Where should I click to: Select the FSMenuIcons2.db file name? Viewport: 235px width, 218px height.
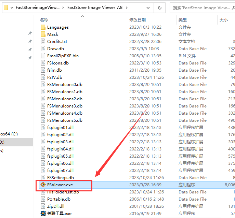click(x=65, y=99)
